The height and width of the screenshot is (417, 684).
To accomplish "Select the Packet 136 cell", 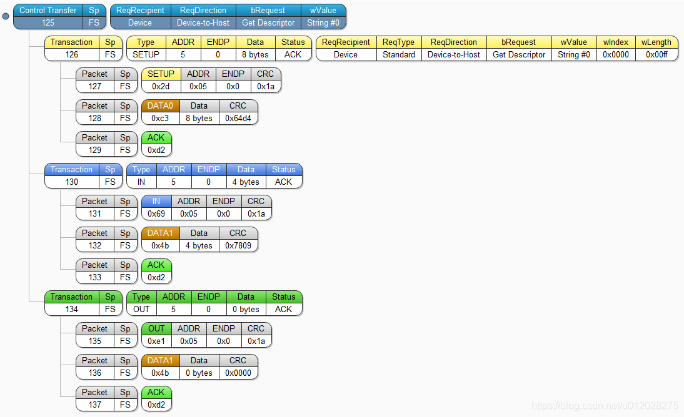I will coord(95,366).
